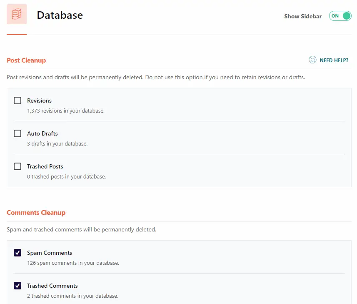Uncheck the Spam Comments checkbox

click(x=17, y=253)
